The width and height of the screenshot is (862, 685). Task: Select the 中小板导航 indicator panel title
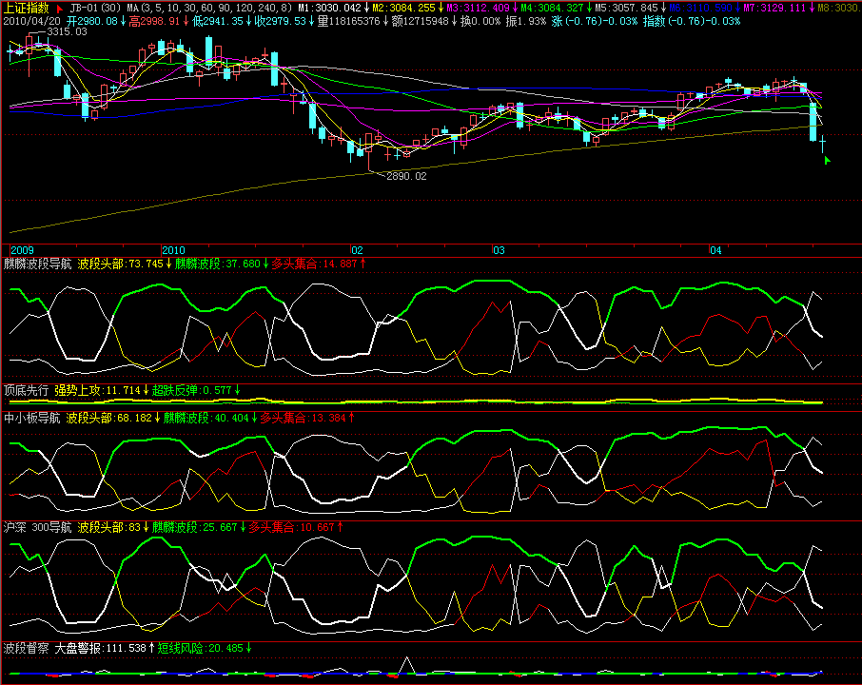click(x=31, y=417)
